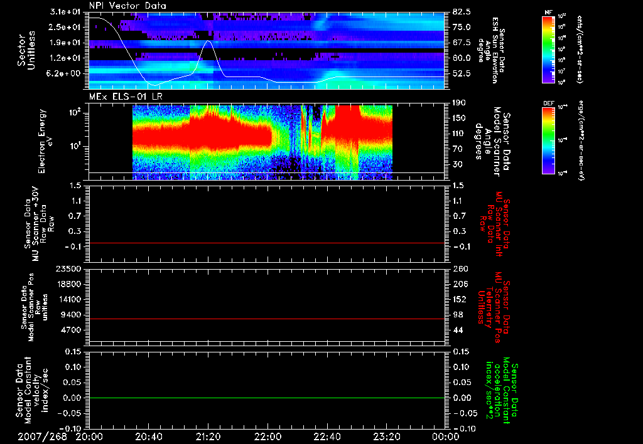Click the MEx ELS-01 LR panel title
The height and width of the screenshot is (444, 643).
(127, 97)
